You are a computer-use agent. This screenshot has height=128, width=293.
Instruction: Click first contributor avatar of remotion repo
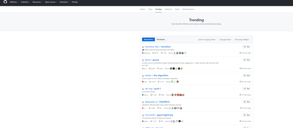(175, 53)
